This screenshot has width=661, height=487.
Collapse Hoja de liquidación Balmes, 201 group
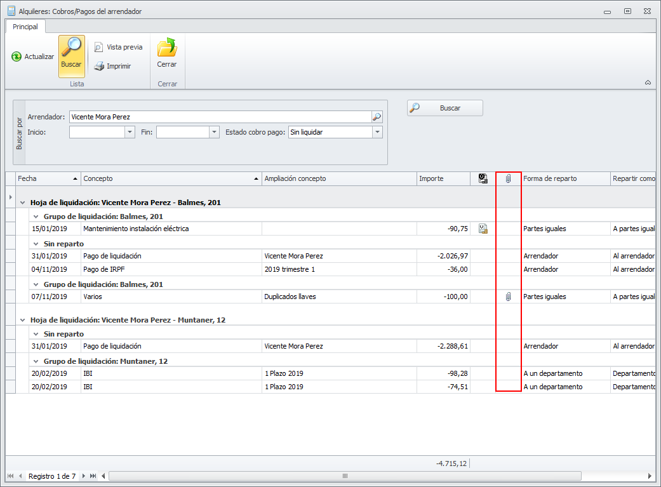tap(22, 203)
